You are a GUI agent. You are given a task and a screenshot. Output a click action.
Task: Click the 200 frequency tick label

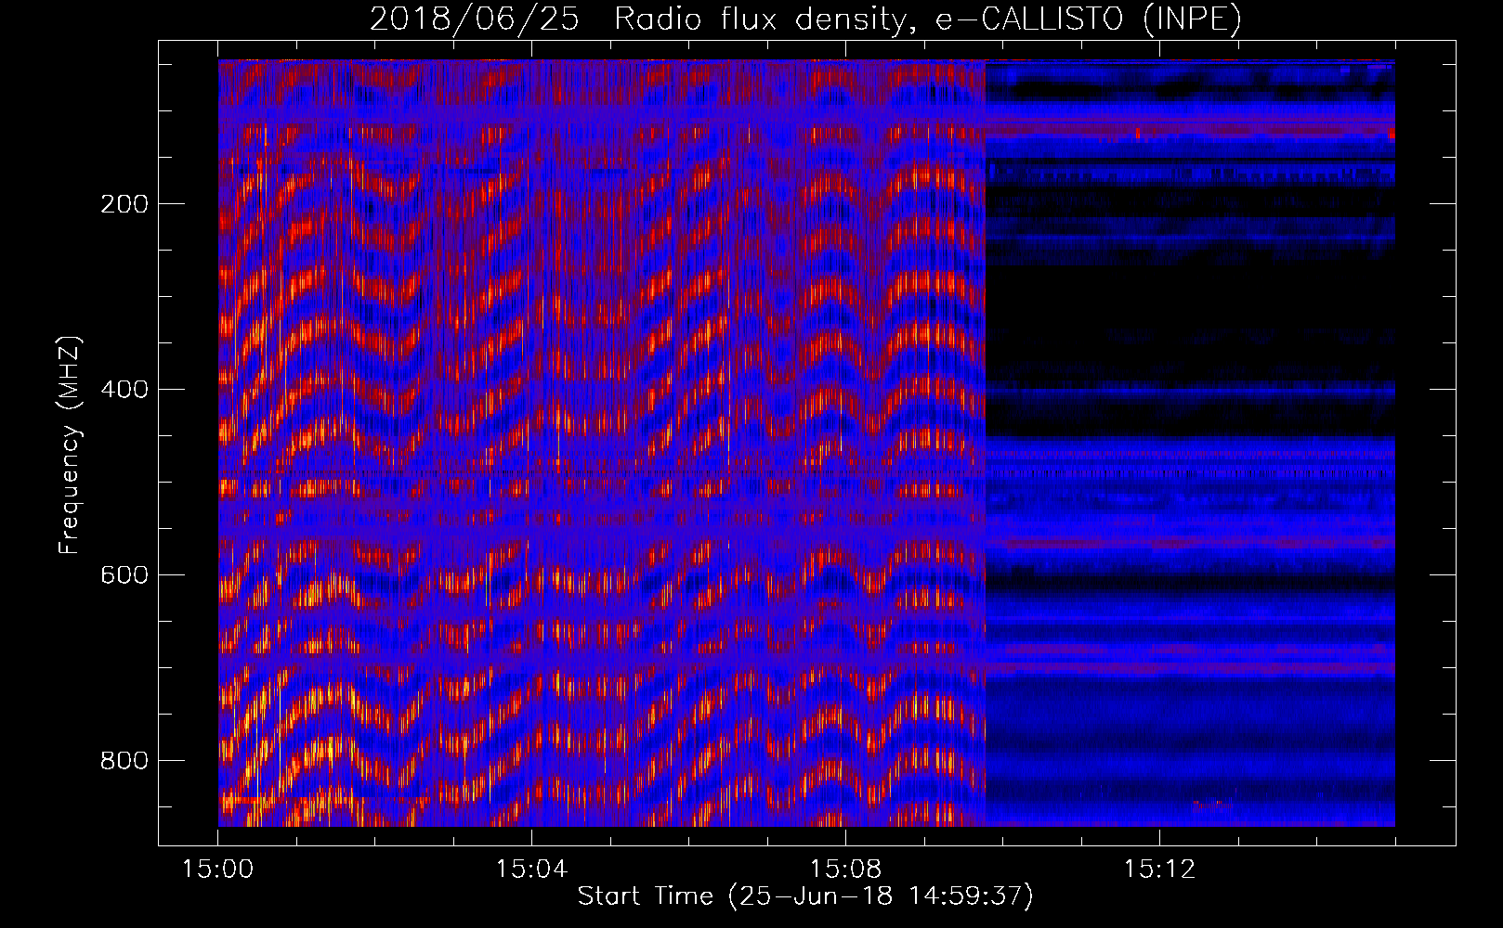point(124,204)
